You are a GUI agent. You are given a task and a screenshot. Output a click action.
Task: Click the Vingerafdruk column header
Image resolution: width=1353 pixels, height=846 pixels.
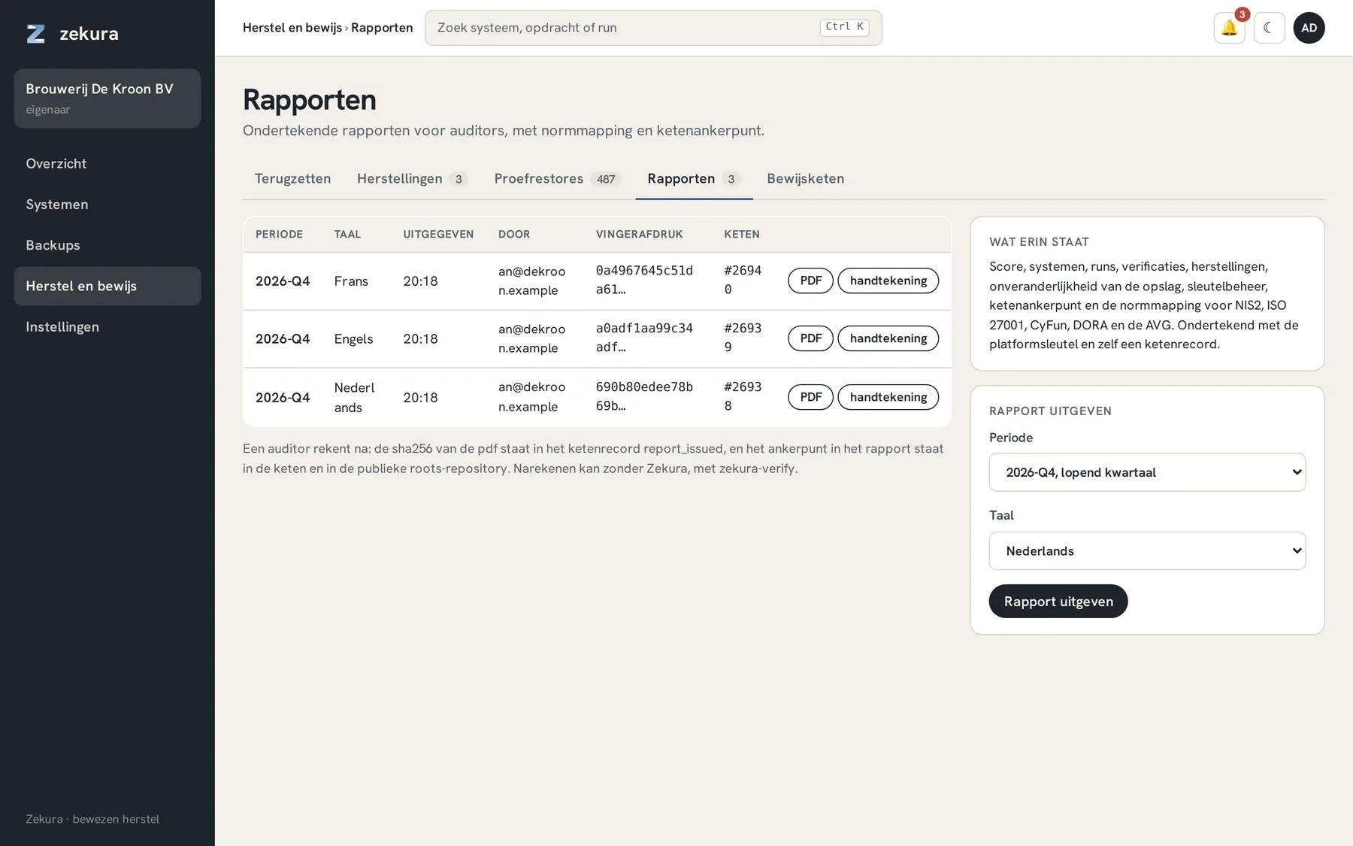tap(639, 235)
